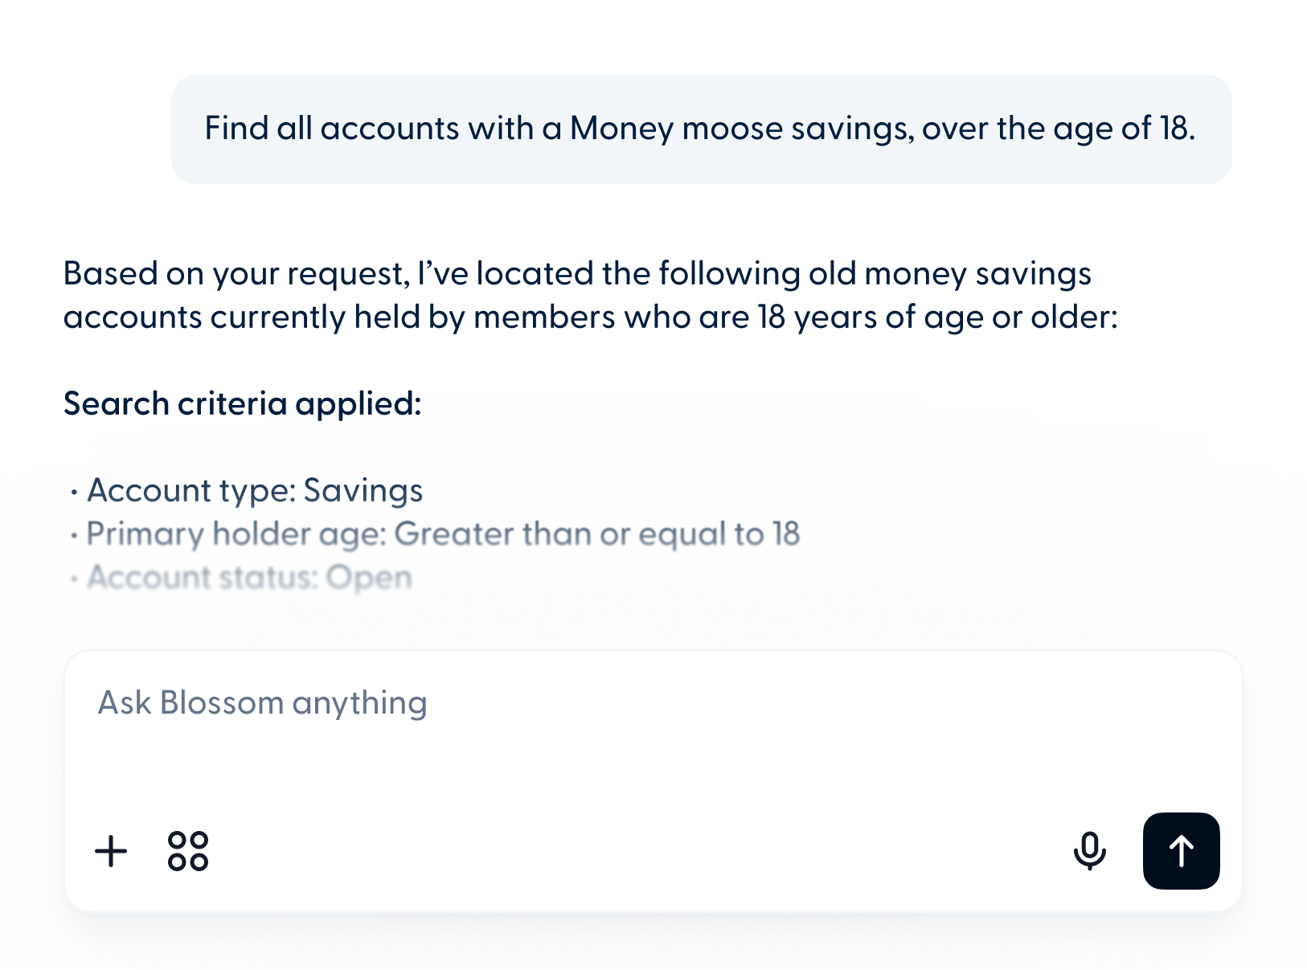Click the 'Account status' label text
1307x970 pixels.
[x=201, y=578]
